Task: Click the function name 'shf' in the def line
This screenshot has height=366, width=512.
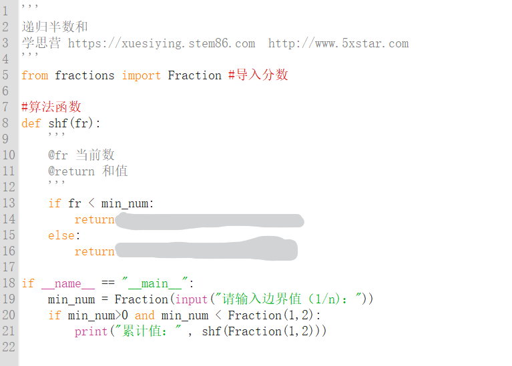Action: (58, 123)
